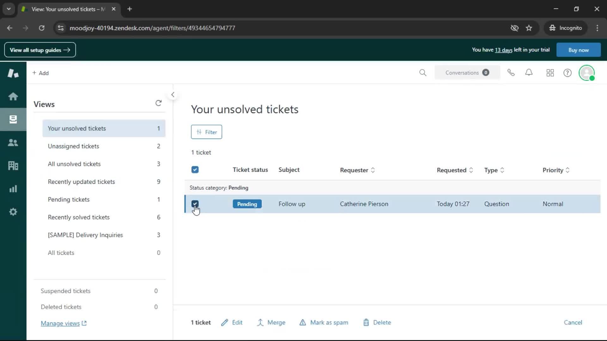Open Views ticket icon in sidebar
Viewport: 607px width, 341px height.
click(x=13, y=119)
